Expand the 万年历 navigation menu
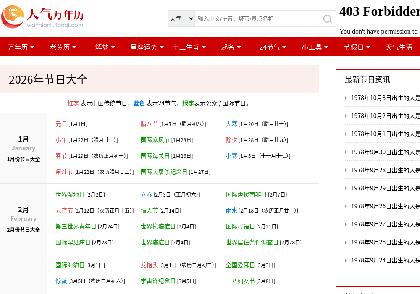This screenshot has height=294, width=420. 21,47
